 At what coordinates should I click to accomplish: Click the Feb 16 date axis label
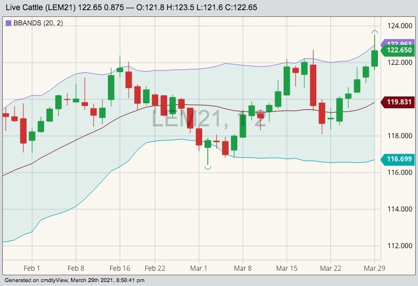click(x=120, y=268)
